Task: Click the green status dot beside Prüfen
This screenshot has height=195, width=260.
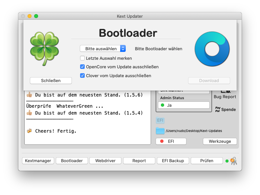Action: coord(227,161)
